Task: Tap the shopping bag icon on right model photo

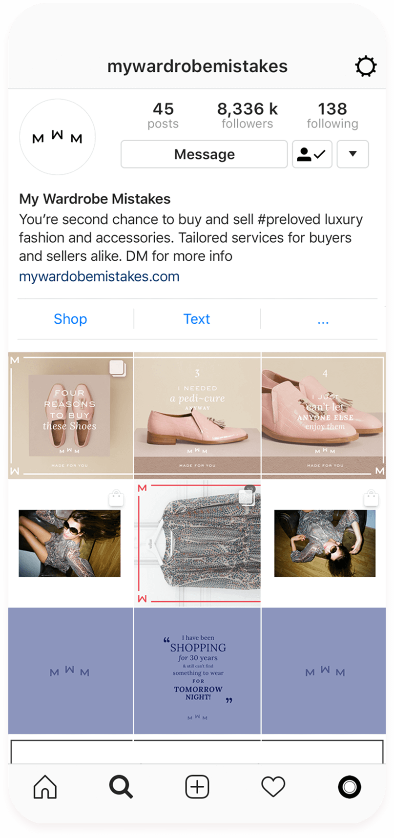Action: [372, 498]
